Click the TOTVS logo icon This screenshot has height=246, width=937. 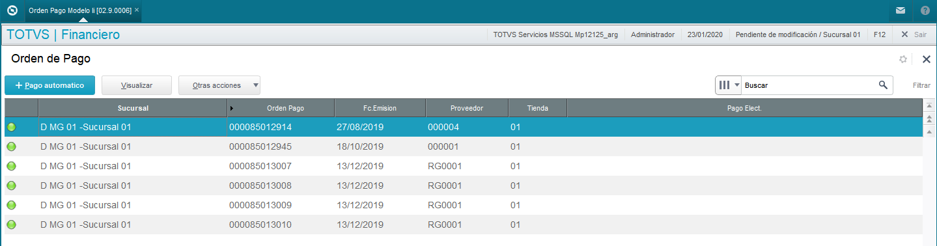pos(12,10)
